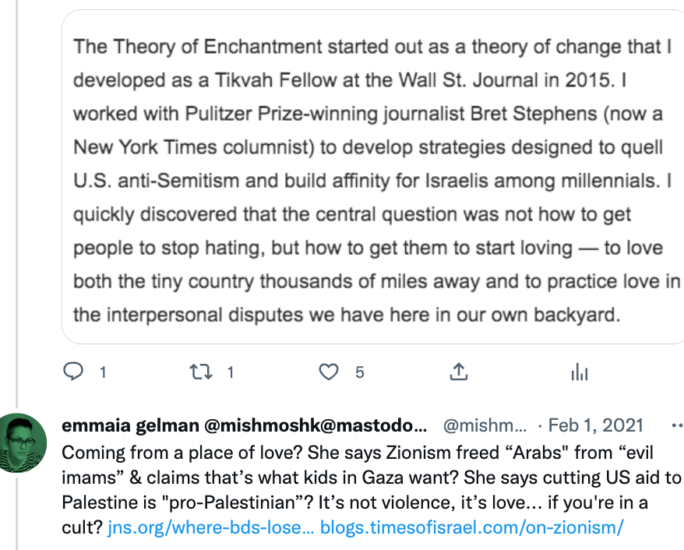Open the share icon for this tweet
This screenshot has width=684, height=550.
coord(458,372)
